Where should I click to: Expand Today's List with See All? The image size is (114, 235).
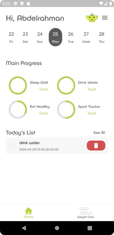[99, 133]
